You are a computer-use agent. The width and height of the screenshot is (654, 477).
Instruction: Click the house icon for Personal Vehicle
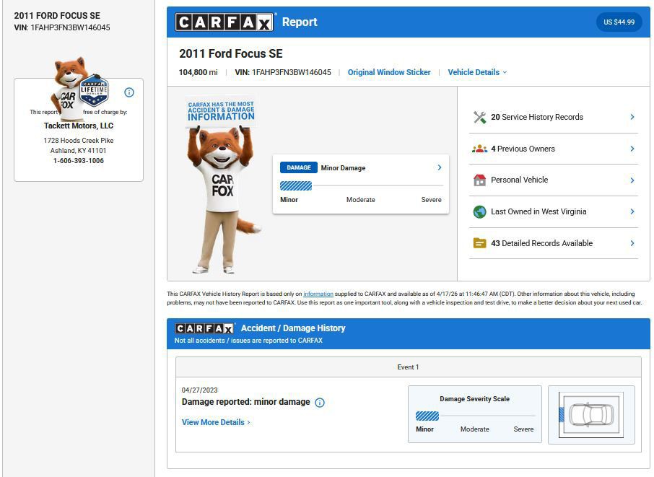[x=479, y=180]
